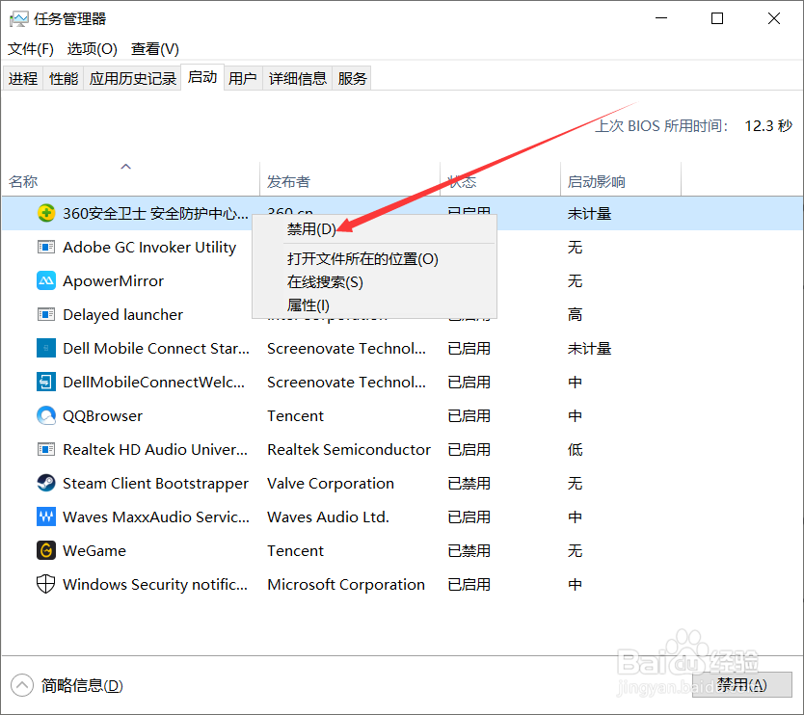Image resolution: width=804 pixels, height=715 pixels.
Task: Sort by the 发布者 column header
Action: pos(350,179)
